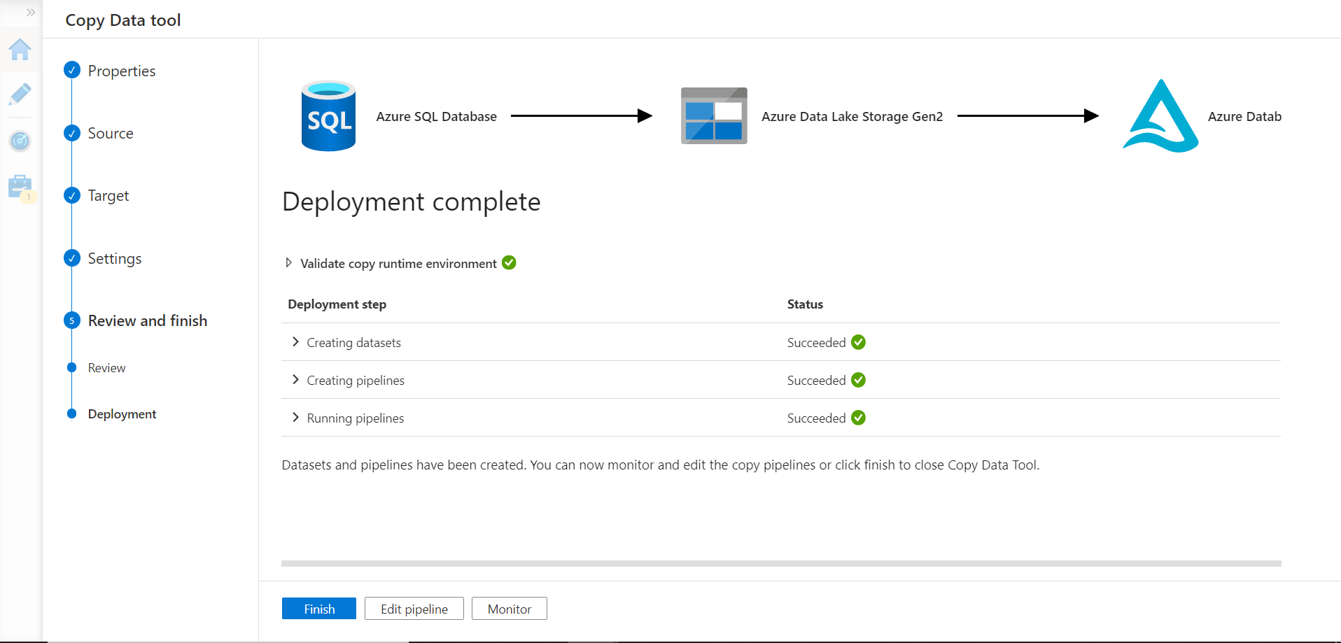
Task: Expand the sidebar with the double chevron
Action: point(29,11)
